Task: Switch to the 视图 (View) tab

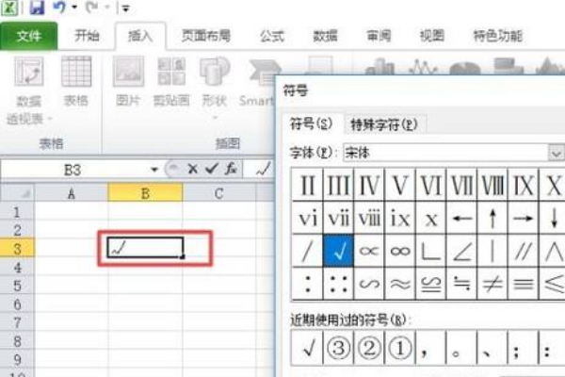Action: point(431,36)
